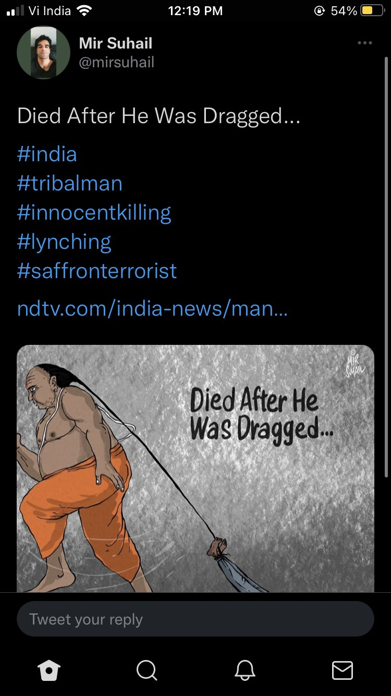Open the ndtv.com article link

pos(152,309)
